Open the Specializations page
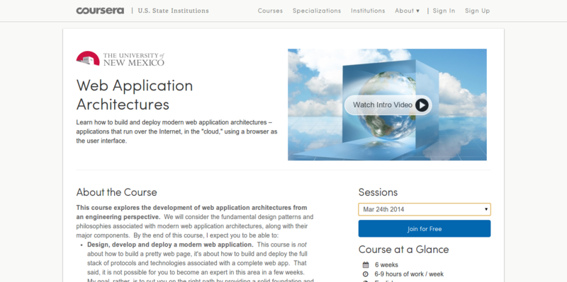This screenshot has height=282, width=567. pyautogui.click(x=317, y=11)
